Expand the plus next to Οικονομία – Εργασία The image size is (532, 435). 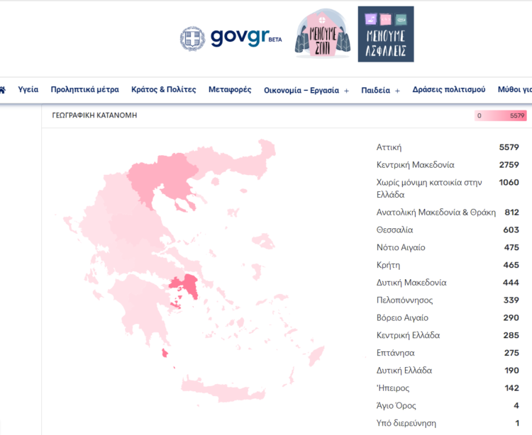(346, 91)
